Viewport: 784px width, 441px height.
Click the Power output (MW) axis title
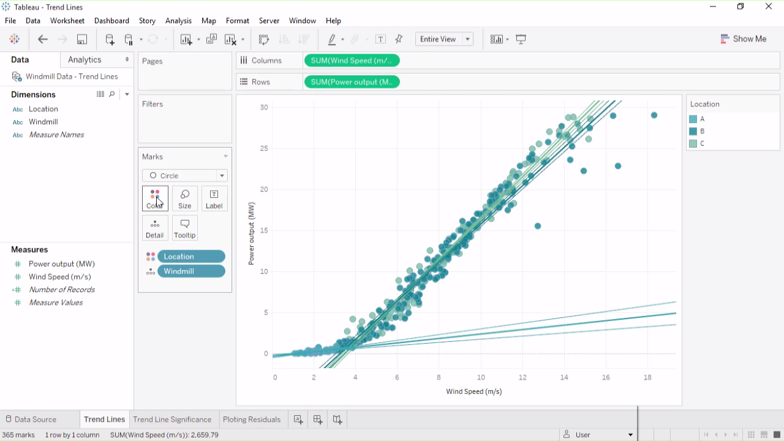pyautogui.click(x=252, y=234)
